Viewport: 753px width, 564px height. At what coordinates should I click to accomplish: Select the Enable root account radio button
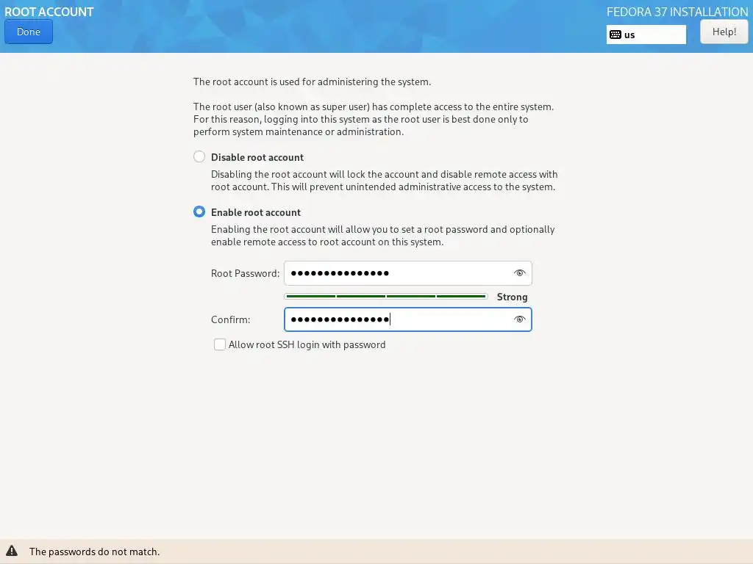199,211
